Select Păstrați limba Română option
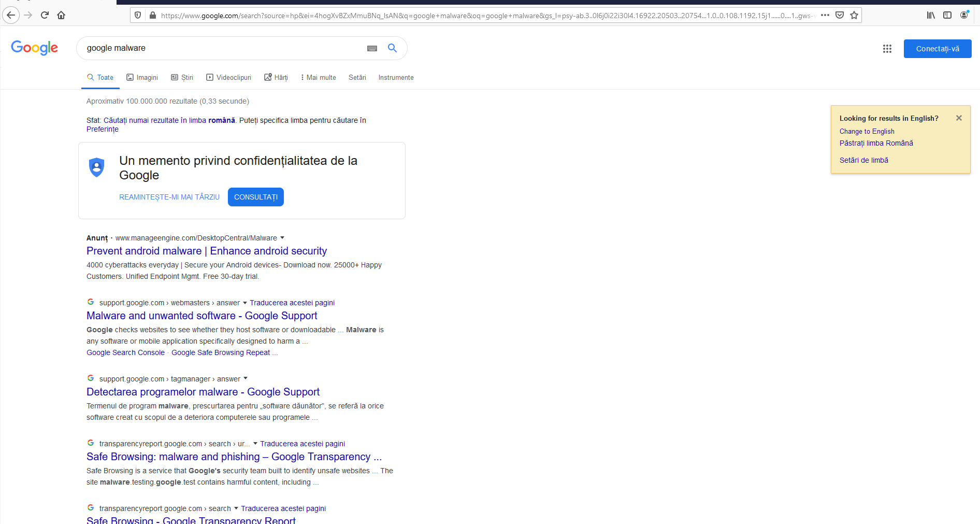The width and height of the screenshot is (980, 524). click(876, 143)
